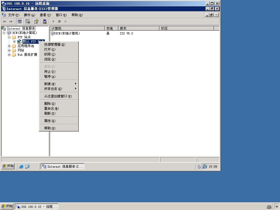The height and width of the screenshot is (210, 280).
Task: Click the remote tray network connection icon
Action: point(205,167)
